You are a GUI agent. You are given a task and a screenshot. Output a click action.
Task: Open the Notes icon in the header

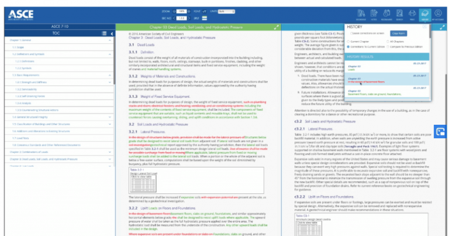click(374, 15)
